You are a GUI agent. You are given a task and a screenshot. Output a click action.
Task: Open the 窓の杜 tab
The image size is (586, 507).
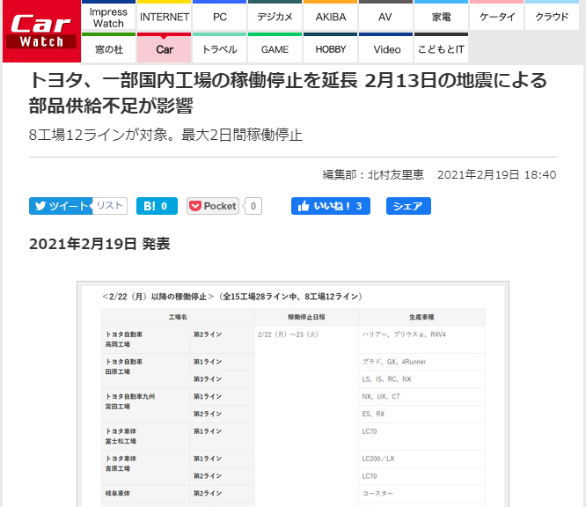108,48
